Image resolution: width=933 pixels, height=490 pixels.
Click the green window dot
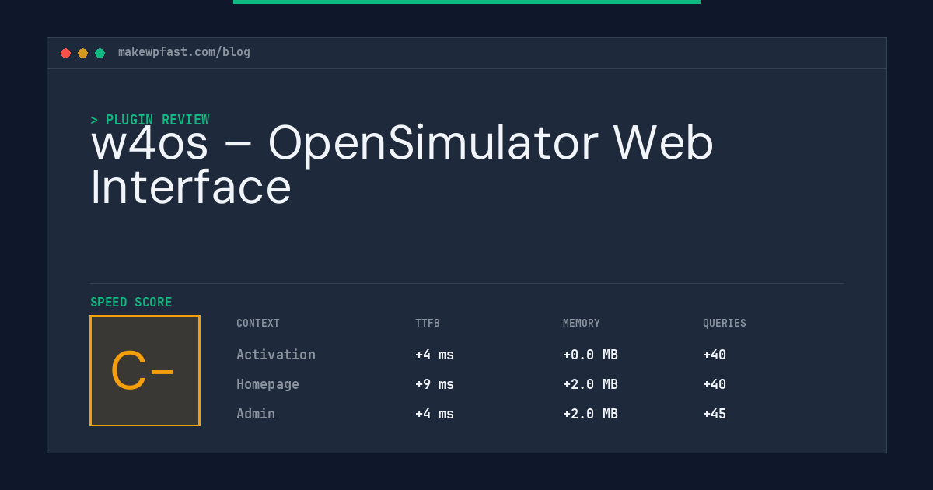click(100, 53)
